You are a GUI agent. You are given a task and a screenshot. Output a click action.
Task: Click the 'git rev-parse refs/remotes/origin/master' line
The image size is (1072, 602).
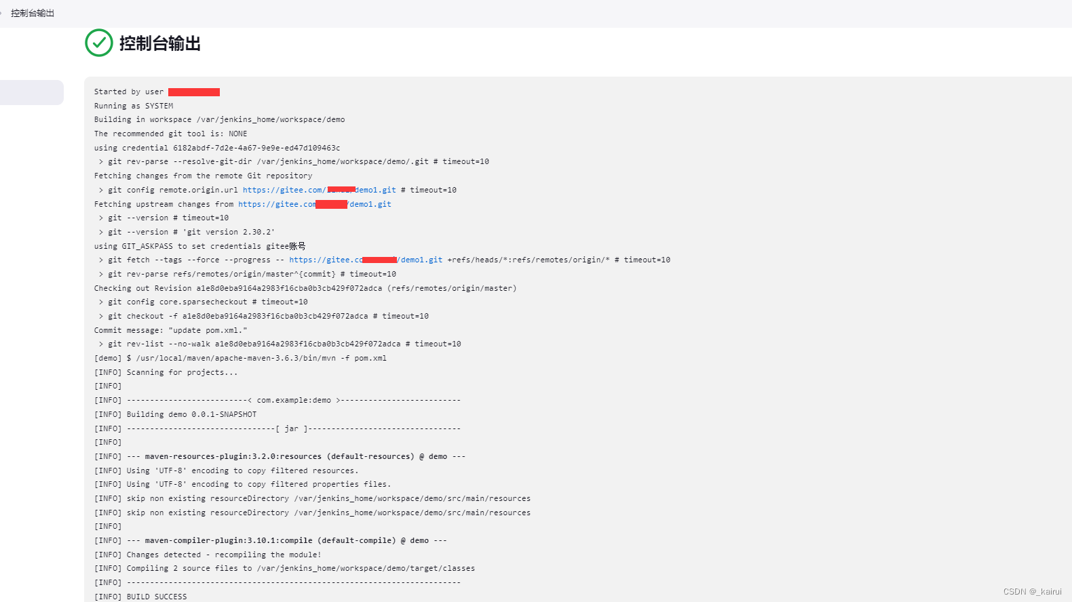coord(247,274)
